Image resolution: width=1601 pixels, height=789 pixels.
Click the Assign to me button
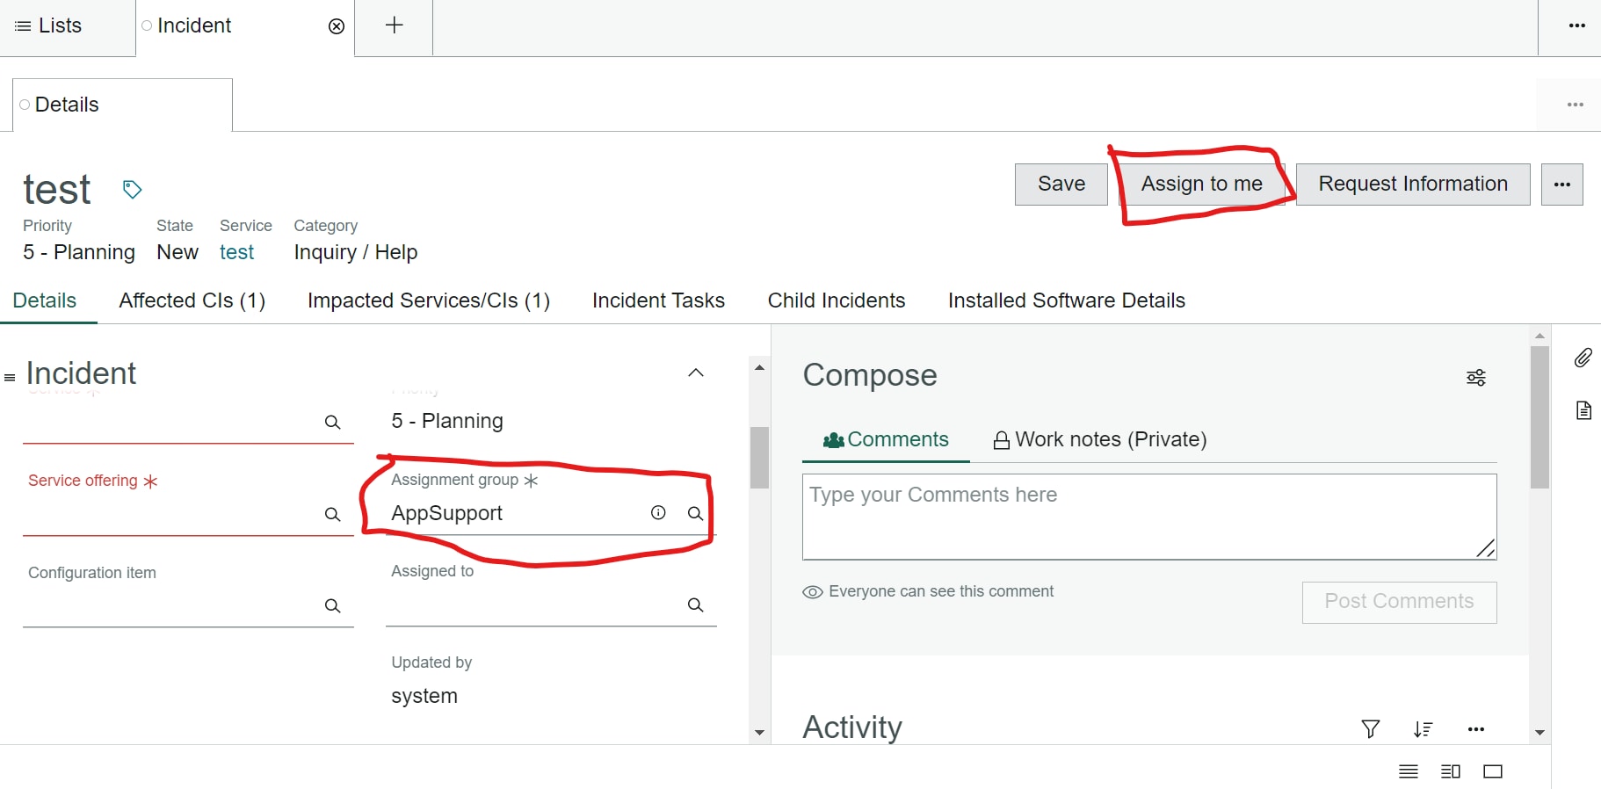[1201, 185]
